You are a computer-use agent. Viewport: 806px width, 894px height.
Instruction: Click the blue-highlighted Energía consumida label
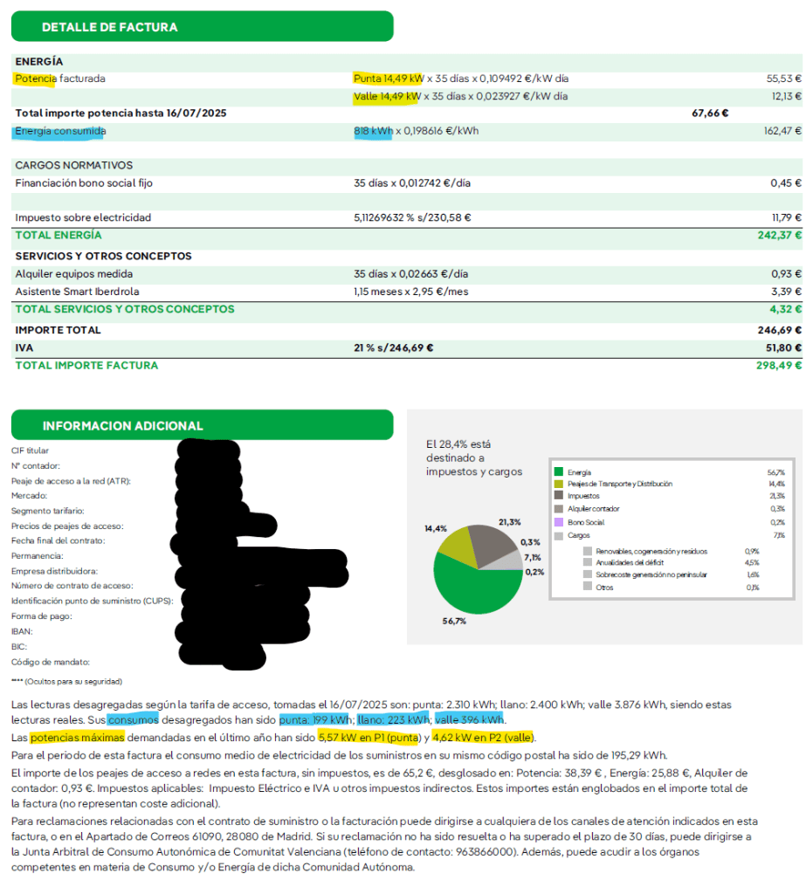(x=59, y=132)
